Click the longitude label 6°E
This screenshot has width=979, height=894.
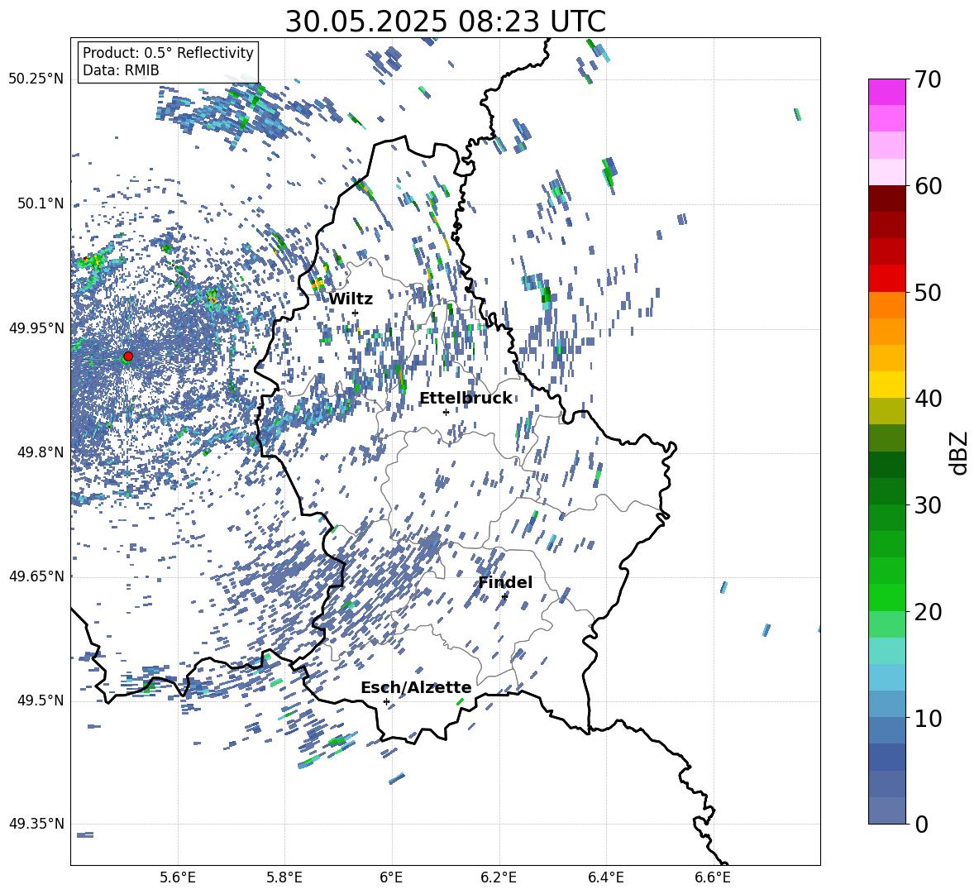point(391,877)
